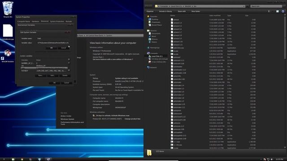Click the Delete button under System variables

65,76
